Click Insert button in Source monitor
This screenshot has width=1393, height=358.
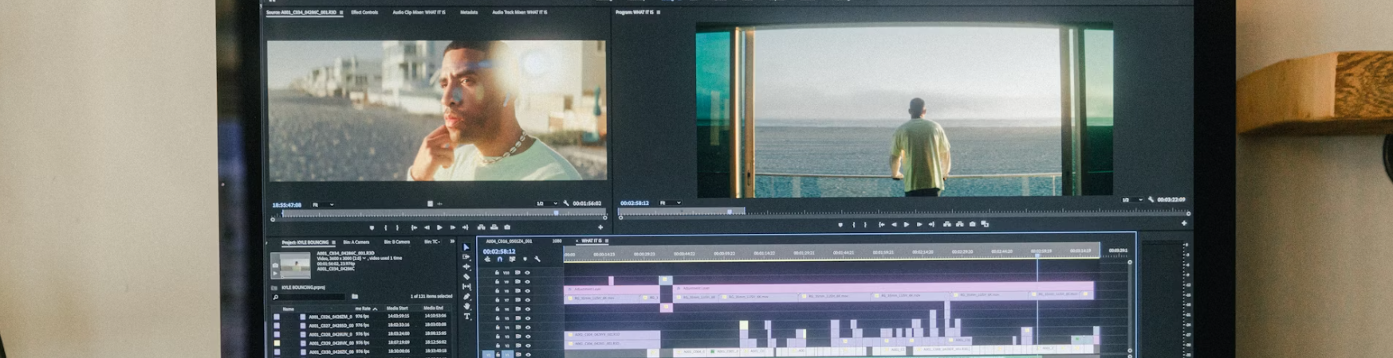click(482, 228)
